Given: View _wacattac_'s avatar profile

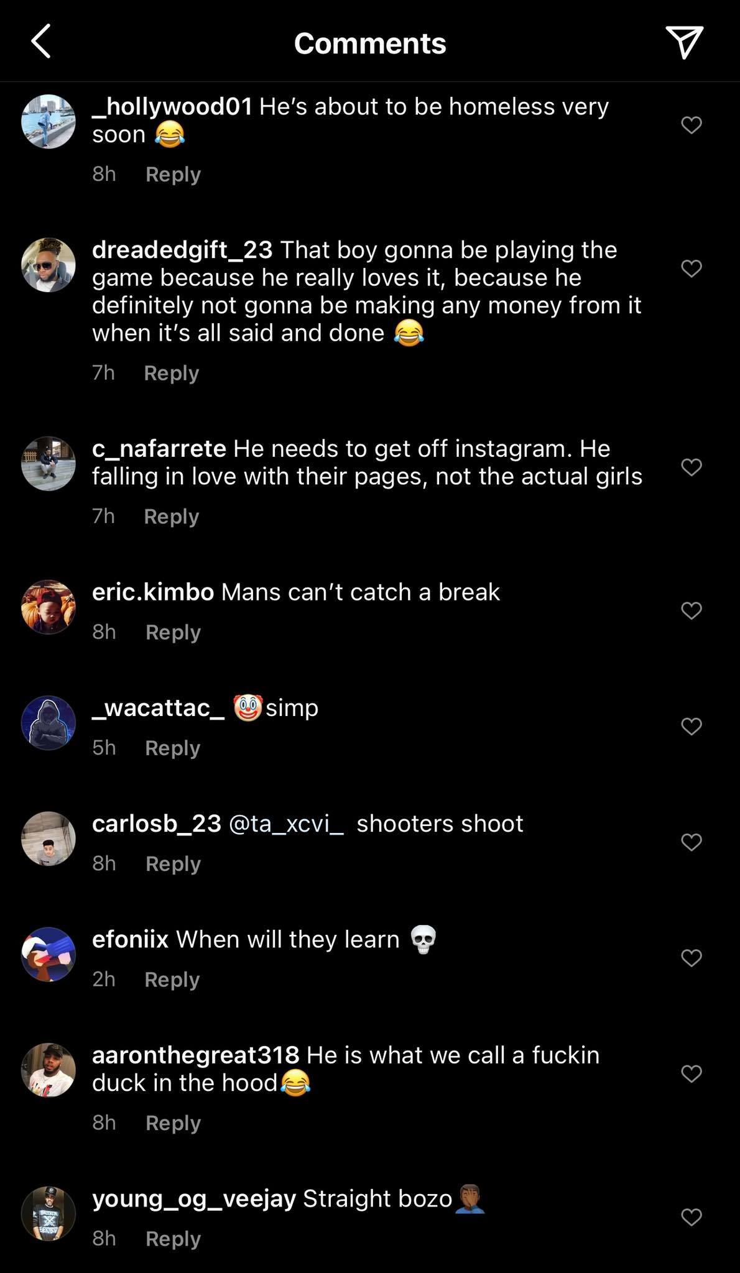Looking at the screenshot, I should (49, 722).
